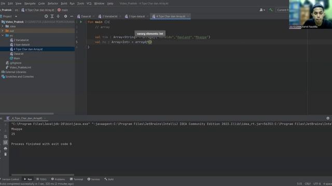
Task: Select 3 tipe data.kt in project tree
Action: [22, 44]
